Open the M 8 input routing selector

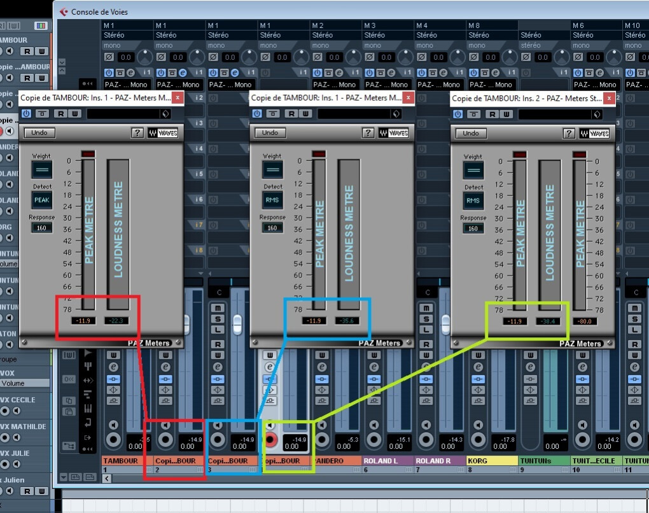(493, 25)
